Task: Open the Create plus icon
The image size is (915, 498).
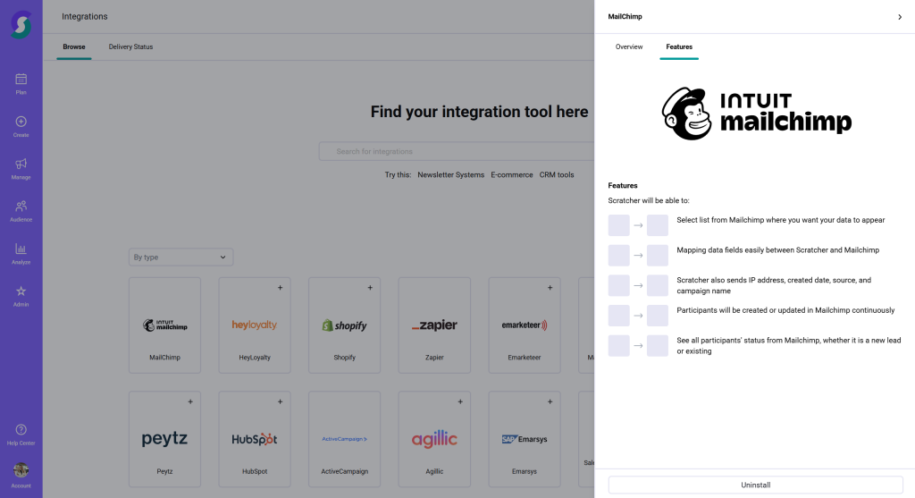Action: (x=21, y=122)
